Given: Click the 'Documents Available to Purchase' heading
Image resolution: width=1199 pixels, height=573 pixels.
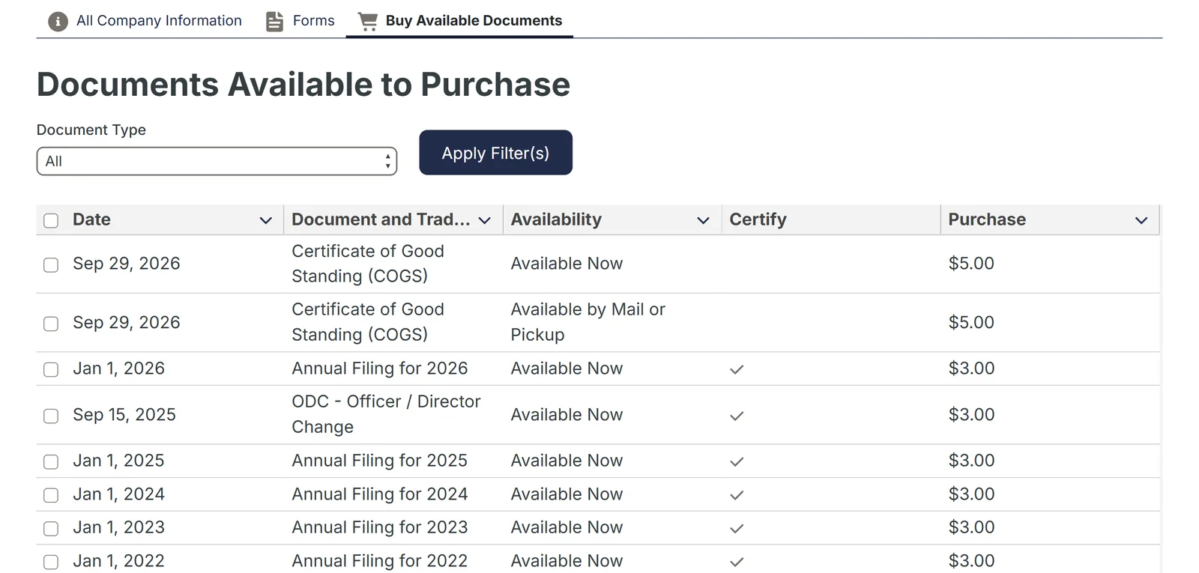Looking at the screenshot, I should click(303, 85).
